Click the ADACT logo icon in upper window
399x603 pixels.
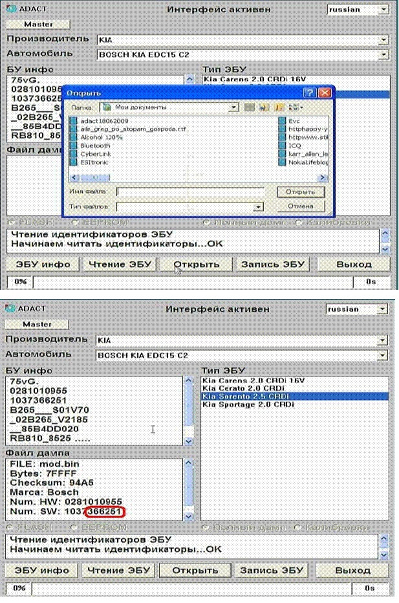click(x=12, y=8)
